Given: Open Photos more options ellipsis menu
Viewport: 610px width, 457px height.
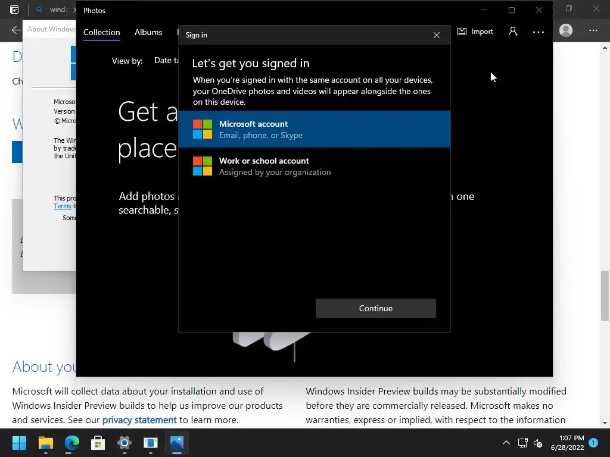Looking at the screenshot, I should tap(539, 32).
